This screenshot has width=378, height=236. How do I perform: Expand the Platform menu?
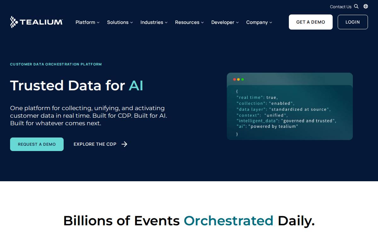(x=88, y=22)
